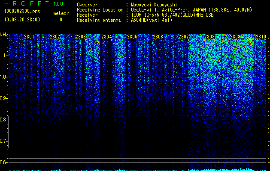The height and width of the screenshot is (171, 270).
Task: Click the 2301 time marker
Action: pyautogui.click(x=29, y=36)
